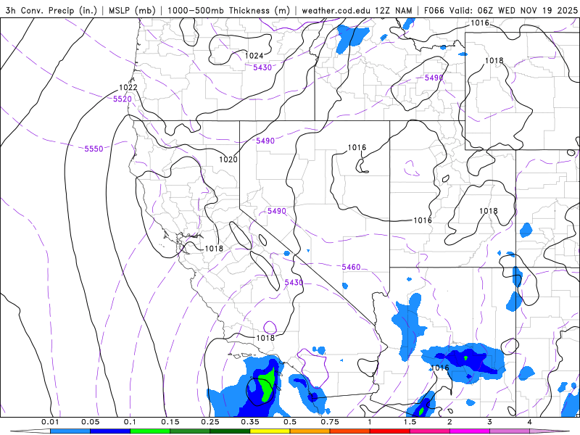Select the legend value 2
Viewport: 580px width, 435px height.
[x=449, y=422]
